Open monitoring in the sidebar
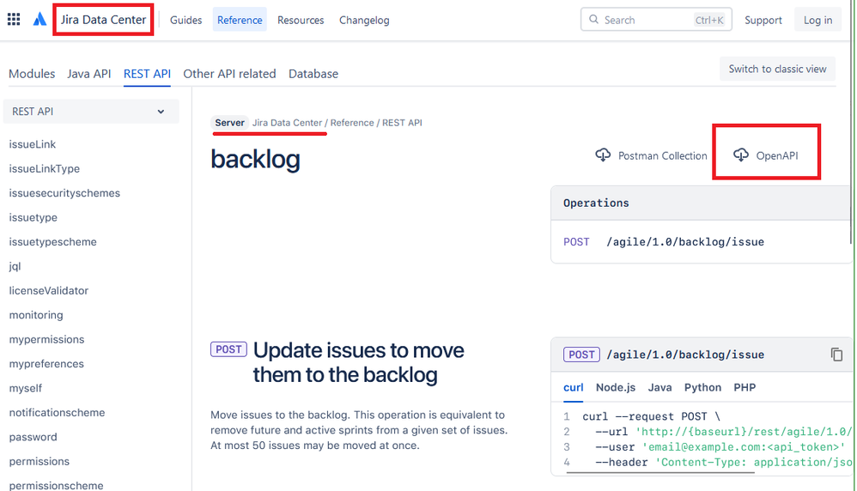Viewport: 857px width, 491px height. [x=36, y=314]
